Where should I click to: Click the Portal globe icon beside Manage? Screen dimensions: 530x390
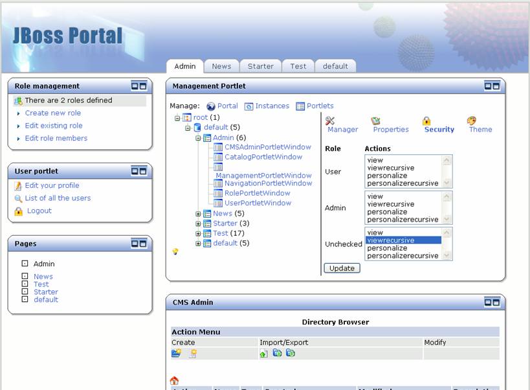[x=211, y=106]
